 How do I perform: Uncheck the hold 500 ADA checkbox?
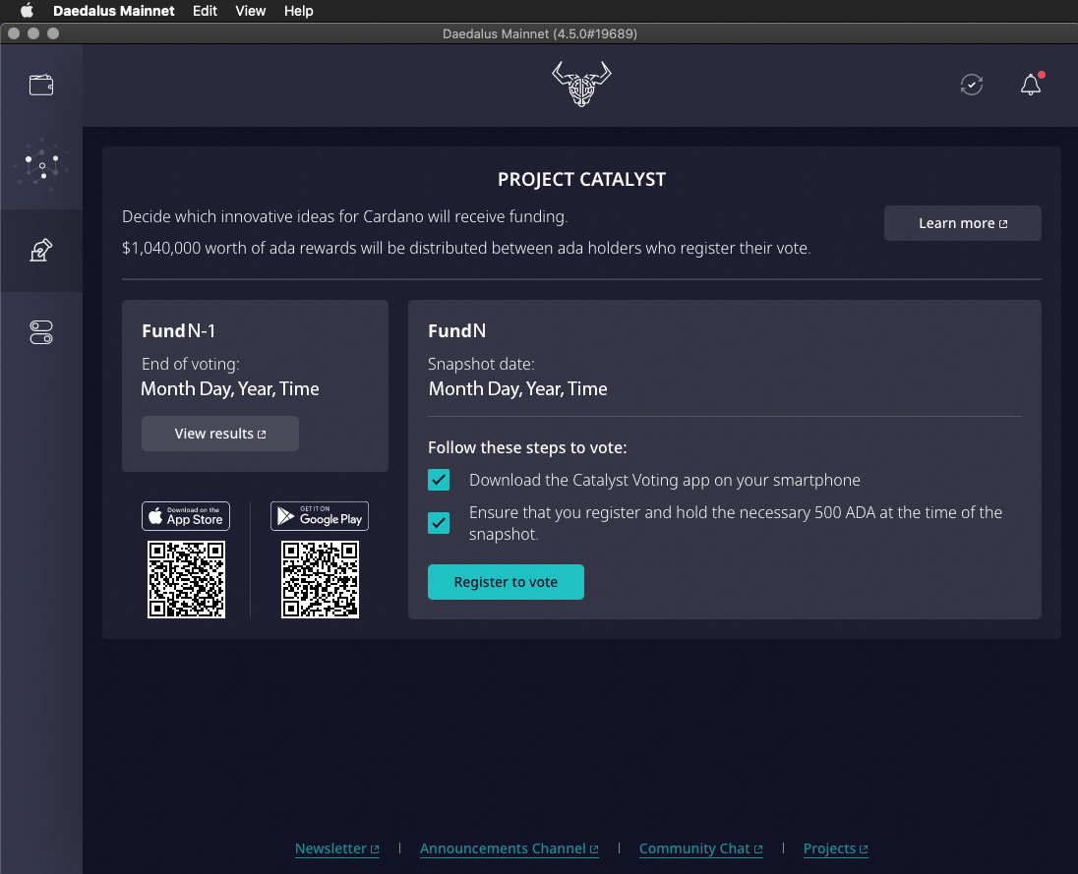coord(439,523)
